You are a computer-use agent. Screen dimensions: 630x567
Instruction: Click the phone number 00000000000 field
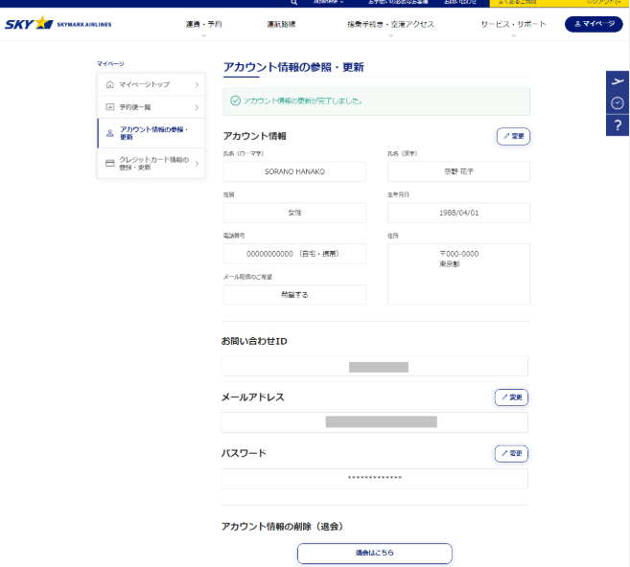[294, 254]
